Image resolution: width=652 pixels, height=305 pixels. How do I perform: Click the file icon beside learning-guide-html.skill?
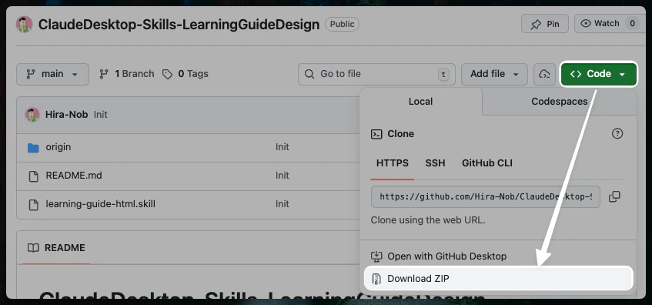pyautogui.click(x=33, y=204)
